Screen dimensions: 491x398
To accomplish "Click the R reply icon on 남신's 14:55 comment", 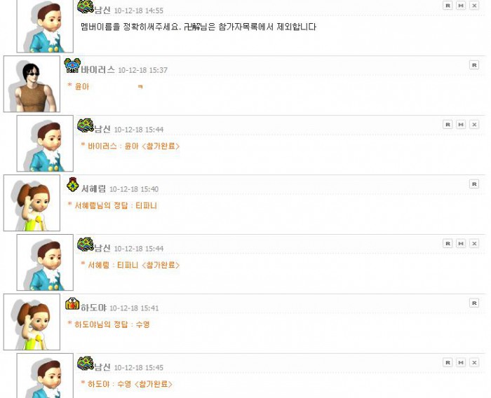I will (x=448, y=6).
